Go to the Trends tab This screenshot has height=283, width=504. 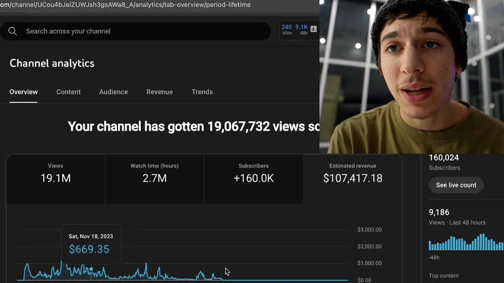202,92
